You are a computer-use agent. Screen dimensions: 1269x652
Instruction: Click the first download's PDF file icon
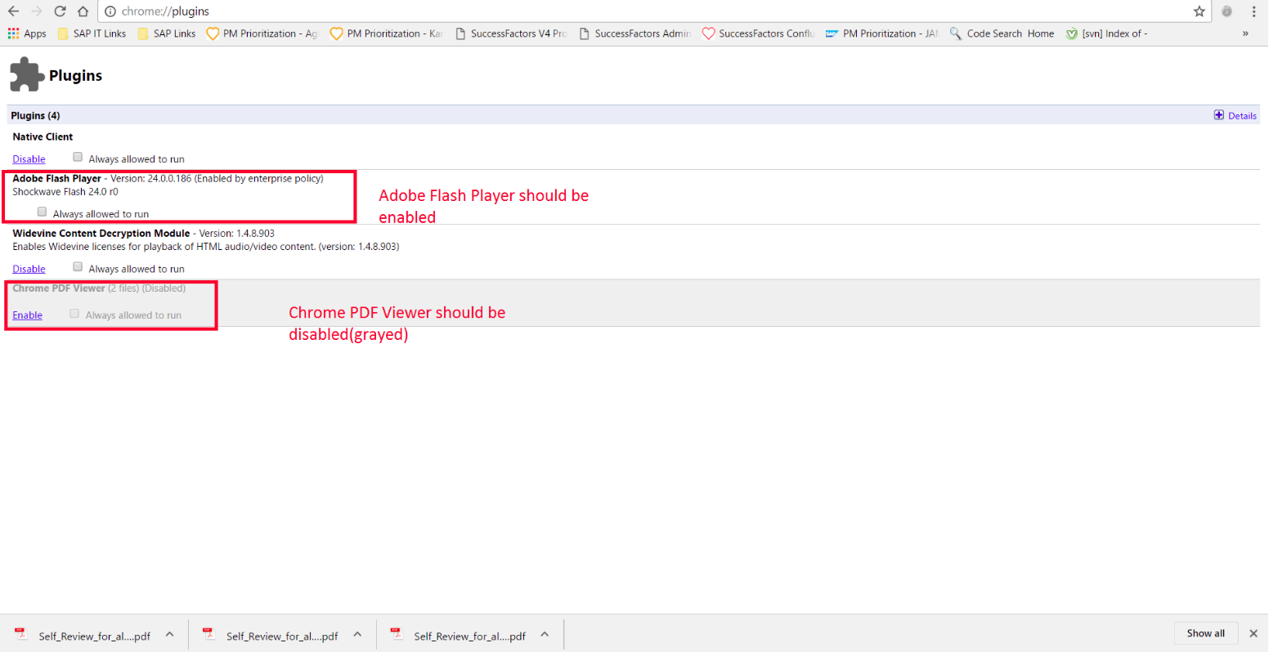20,634
